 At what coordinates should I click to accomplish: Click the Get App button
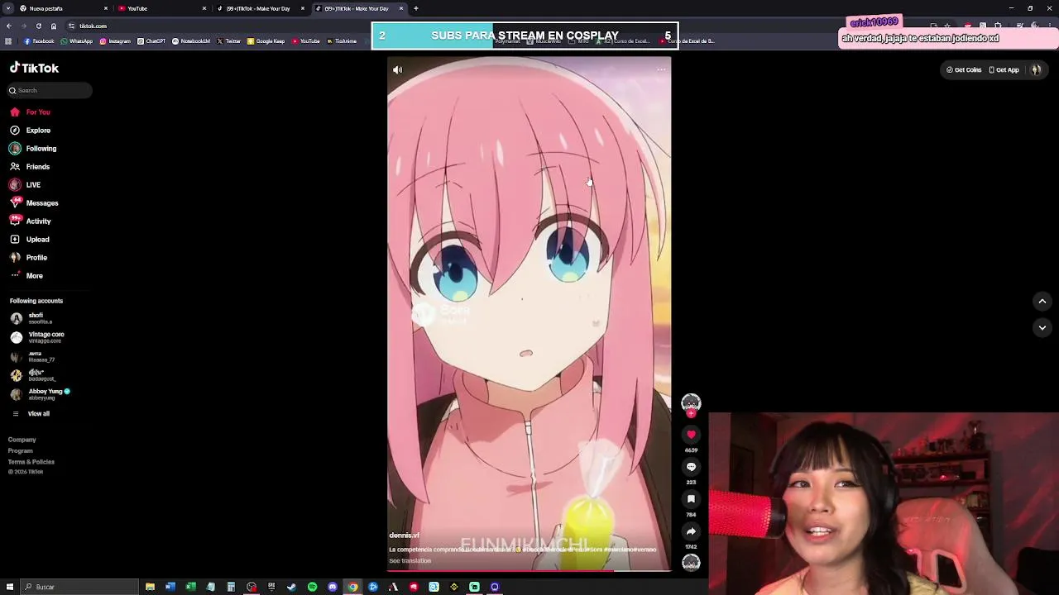tap(1004, 70)
